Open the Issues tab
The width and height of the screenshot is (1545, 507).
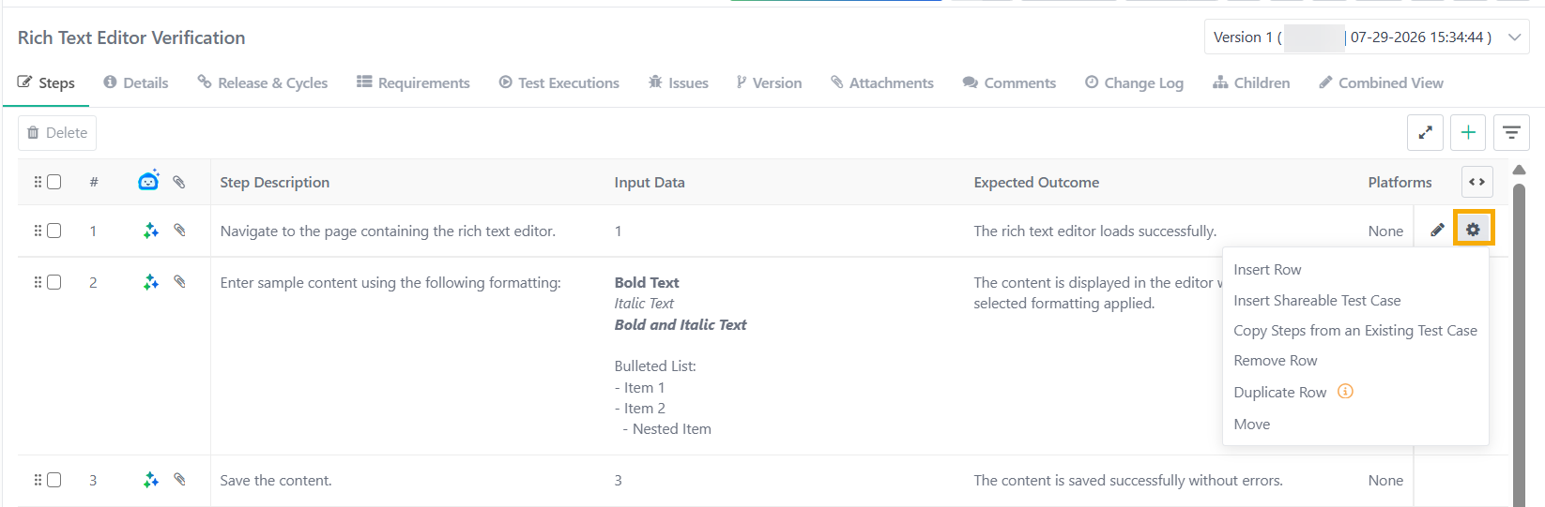(678, 82)
